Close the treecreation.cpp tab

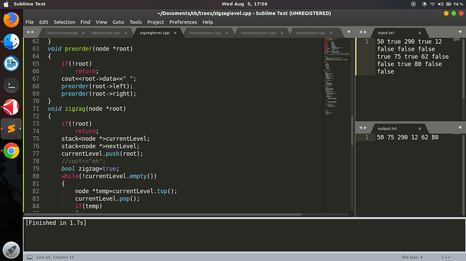[x=226, y=33]
